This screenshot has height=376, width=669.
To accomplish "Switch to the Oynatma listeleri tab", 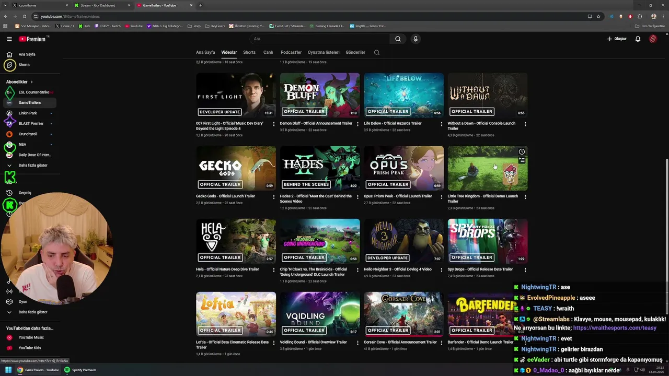I will tap(324, 52).
